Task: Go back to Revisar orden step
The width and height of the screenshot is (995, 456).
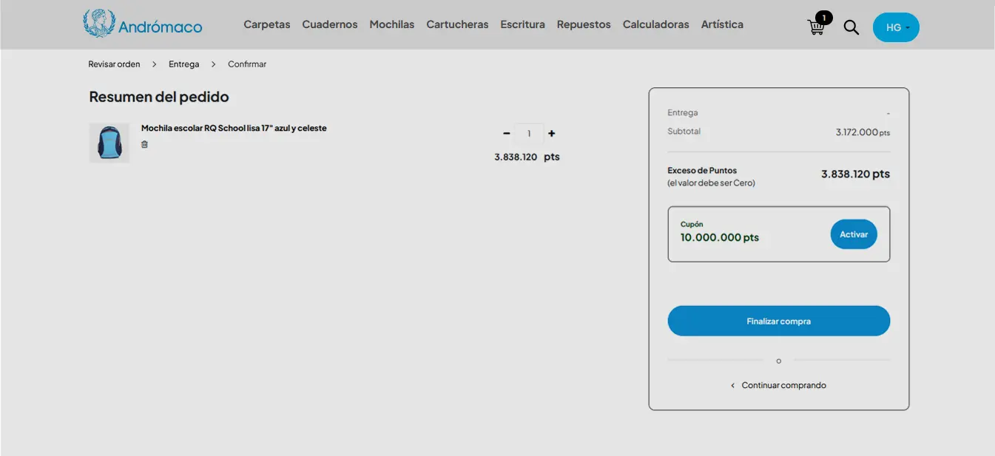Action: (114, 64)
